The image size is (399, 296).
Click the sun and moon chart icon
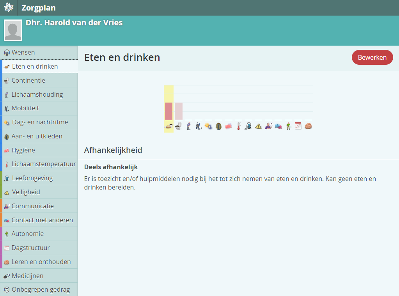209,126
